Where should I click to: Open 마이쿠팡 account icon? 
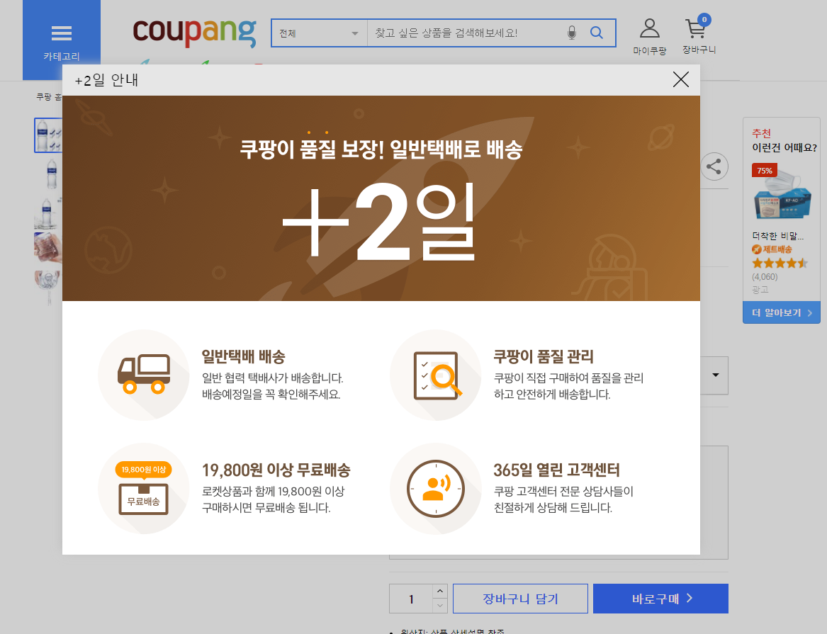(x=649, y=36)
